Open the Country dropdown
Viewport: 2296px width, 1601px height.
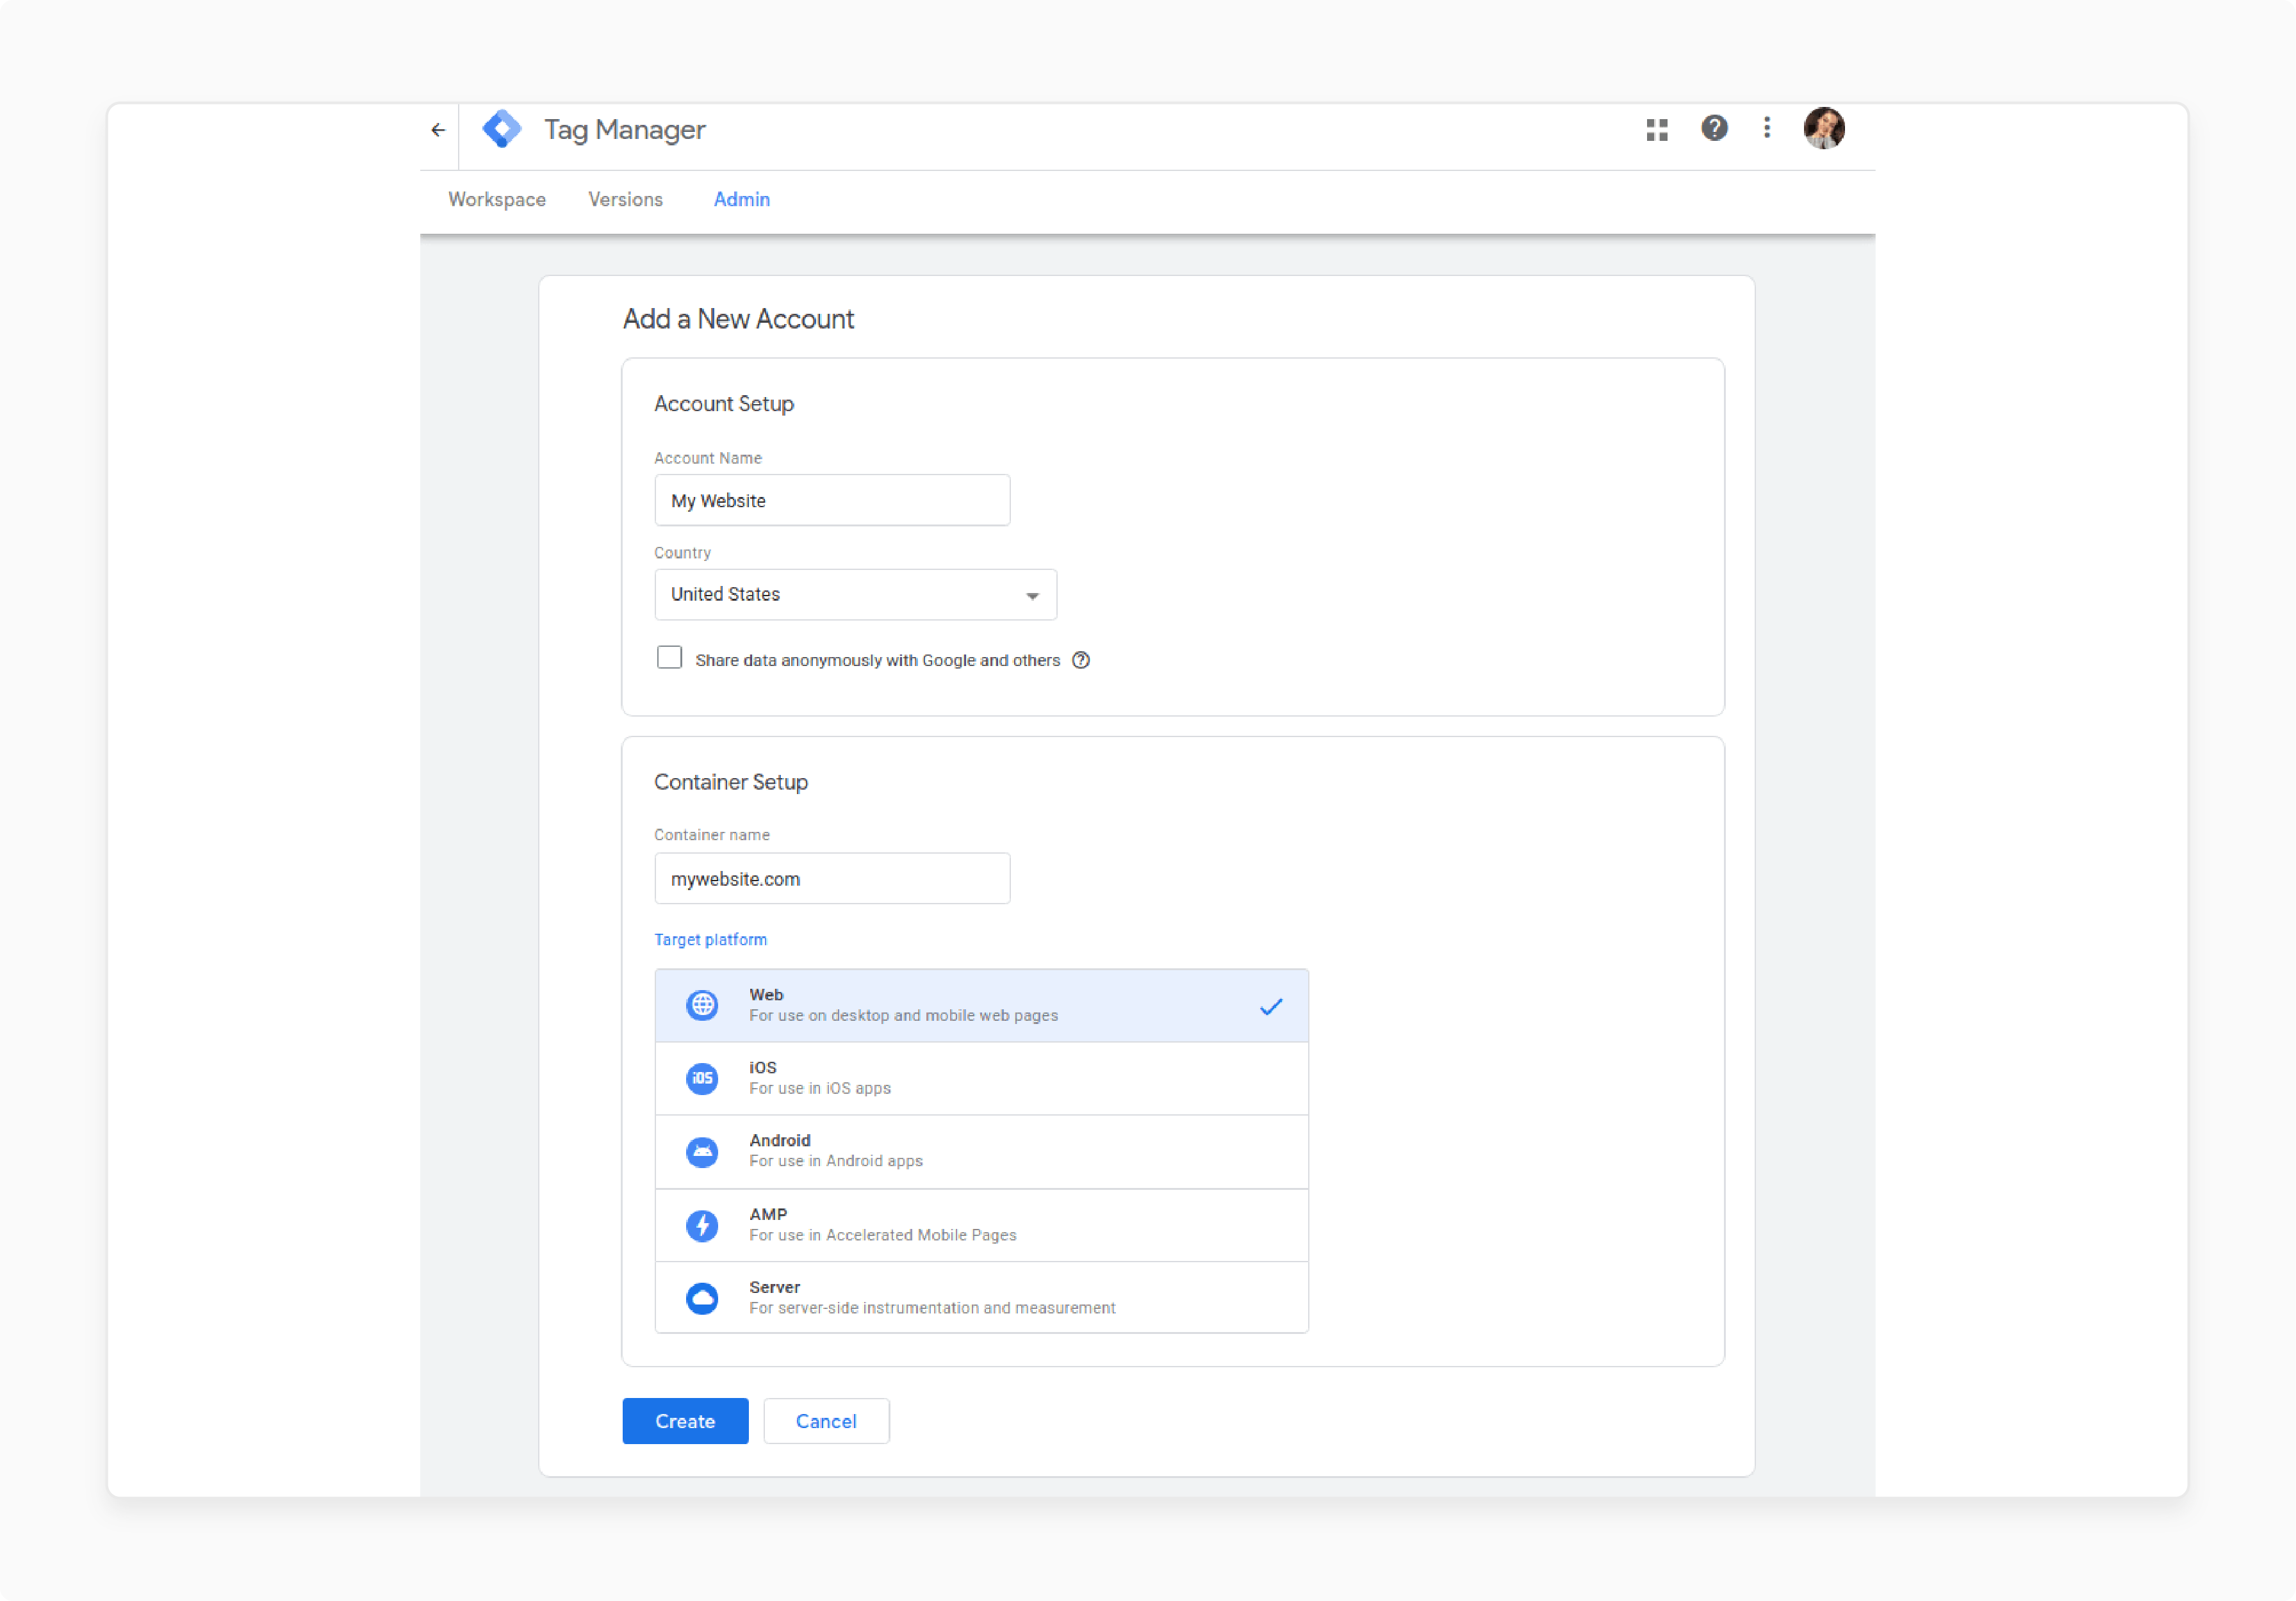(x=855, y=595)
